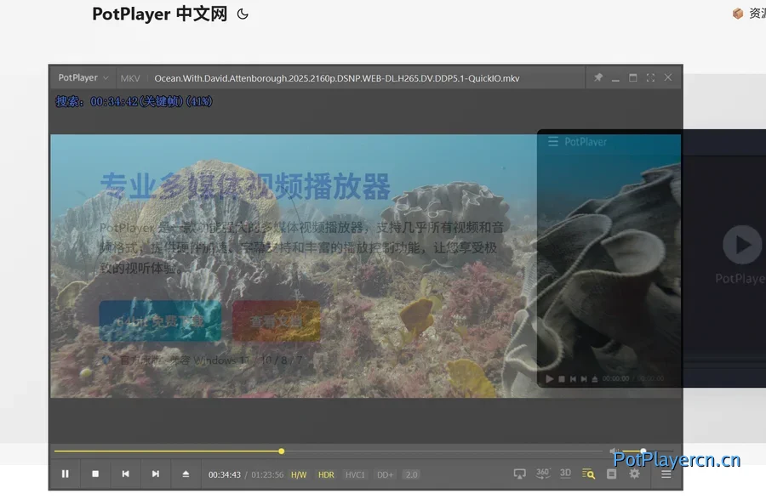Click the eject disc icon
This screenshot has width=766, height=499.
[186, 473]
